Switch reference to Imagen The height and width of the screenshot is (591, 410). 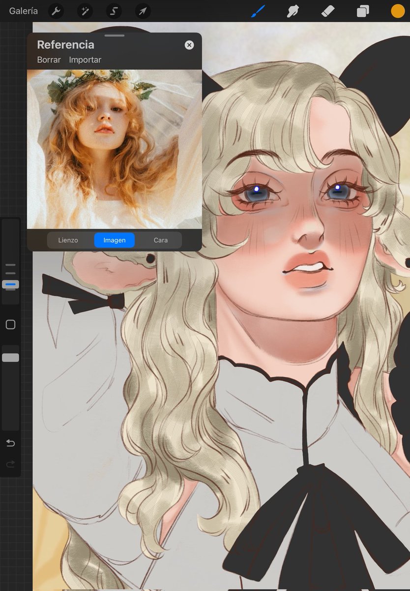[x=115, y=240]
